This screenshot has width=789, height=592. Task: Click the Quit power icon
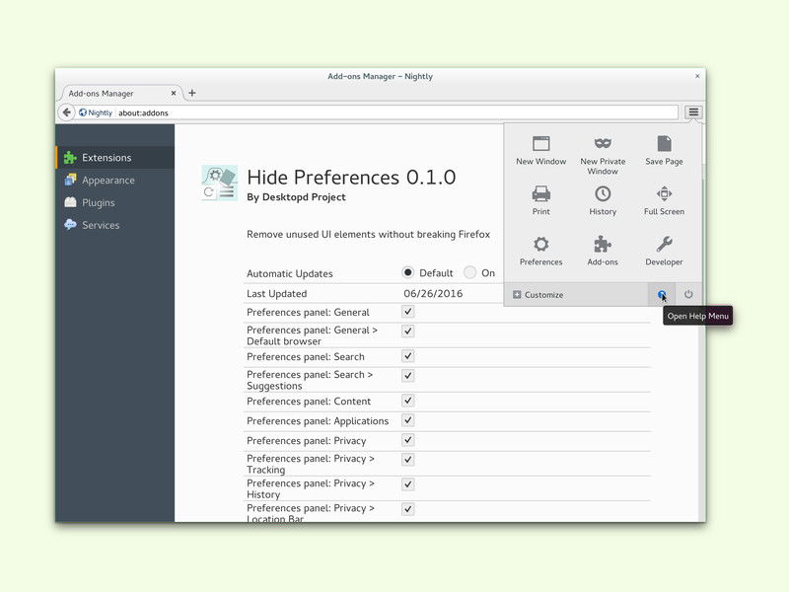click(688, 294)
